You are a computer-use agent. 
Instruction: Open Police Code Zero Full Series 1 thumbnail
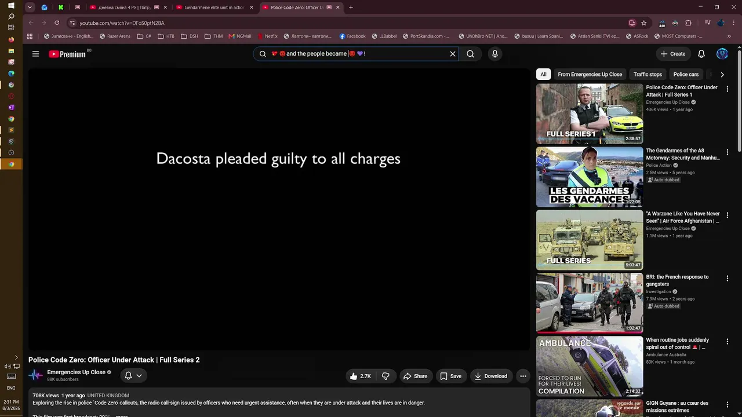point(590,114)
